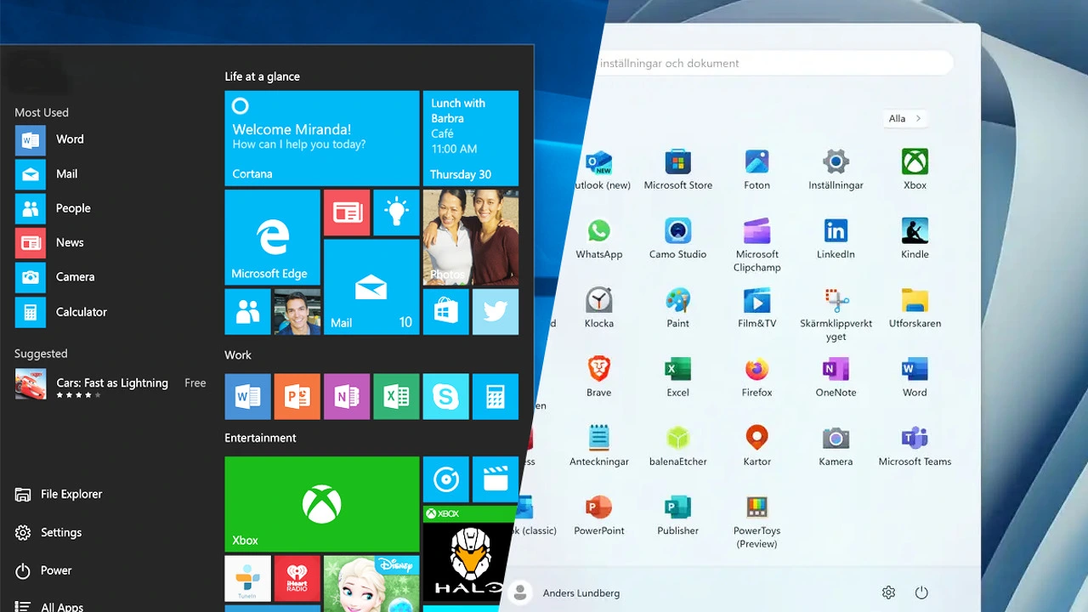Screen dimensions: 1088x612
Task: Select File Explorer from Start menu
Action: tap(71, 494)
